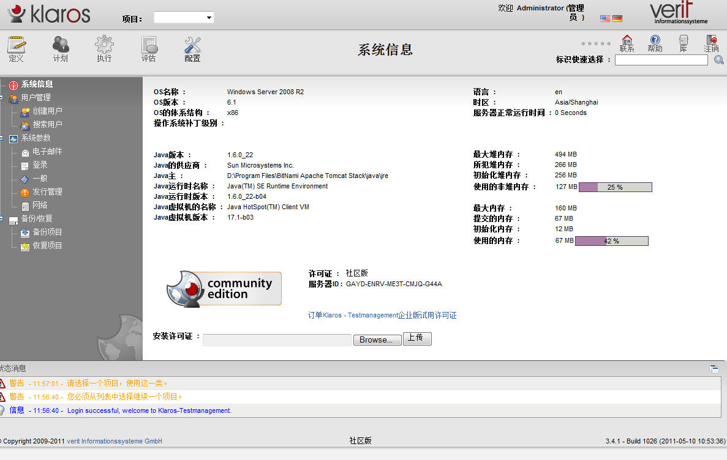Viewport: 727px width, 460px height.
Task: Open the 项目 project dropdown
Action: coord(184,18)
